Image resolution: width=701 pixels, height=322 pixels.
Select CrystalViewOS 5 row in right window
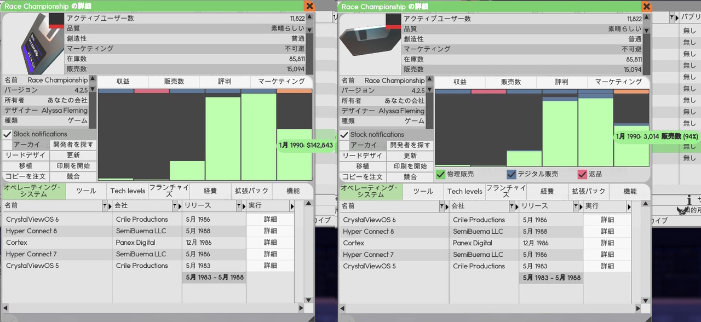pos(485,266)
